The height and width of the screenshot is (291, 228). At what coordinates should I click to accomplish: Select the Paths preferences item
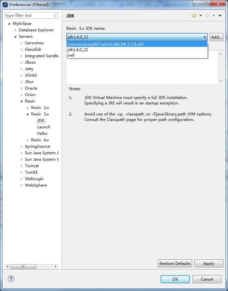click(x=42, y=134)
